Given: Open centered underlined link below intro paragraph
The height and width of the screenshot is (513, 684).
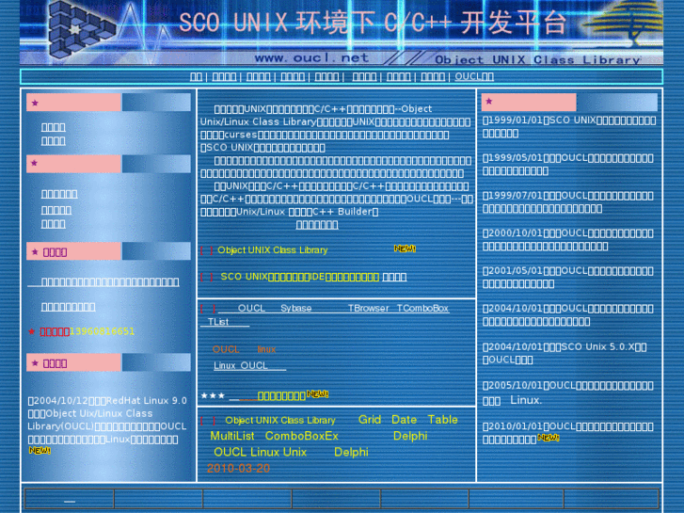Looking at the screenshot, I should [x=317, y=225].
